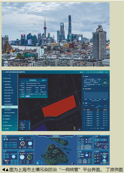Open the district dropdown beside the 工地证号 search field
Viewport: 124px width, 173px height.
[x=106, y=108]
